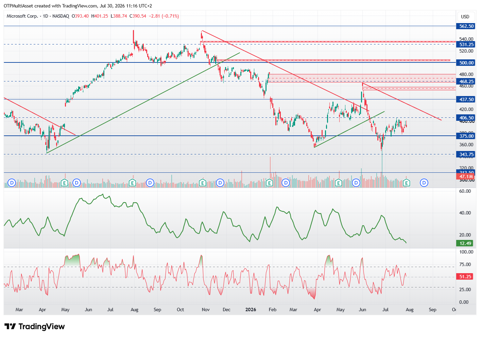Click the 562.50 price level label
The width and height of the screenshot is (480, 338).
pyautogui.click(x=466, y=26)
